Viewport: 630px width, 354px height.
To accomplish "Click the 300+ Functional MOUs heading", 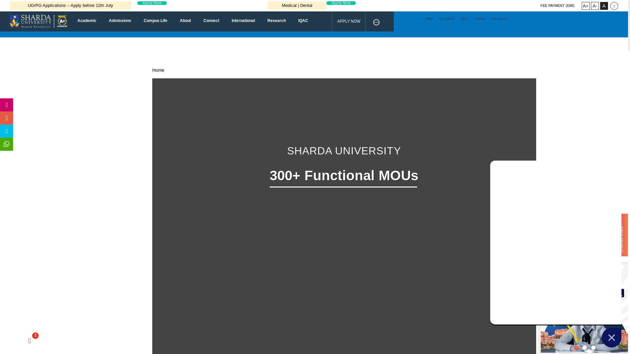I will [344, 176].
